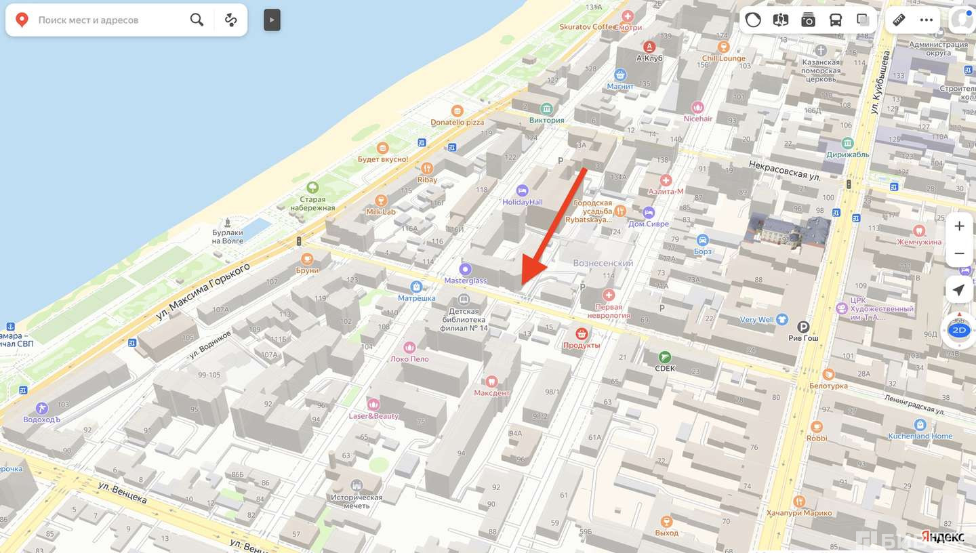
Task: Switch map to 2D view
Action: 958,331
